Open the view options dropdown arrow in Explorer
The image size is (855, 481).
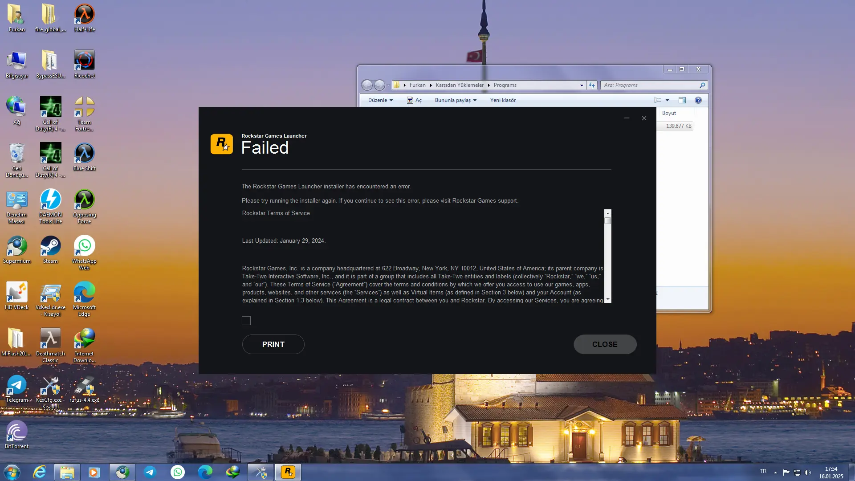click(x=667, y=100)
